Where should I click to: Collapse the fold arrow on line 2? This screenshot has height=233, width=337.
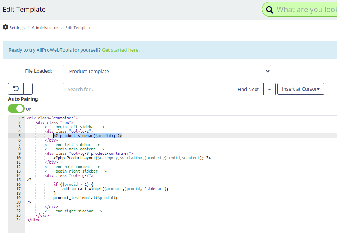pyautogui.click(x=23, y=122)
